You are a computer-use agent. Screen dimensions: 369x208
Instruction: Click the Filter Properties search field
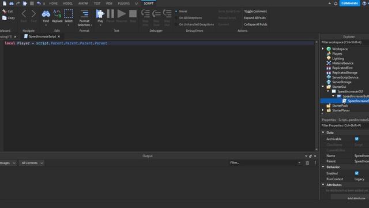click(345, 125)
